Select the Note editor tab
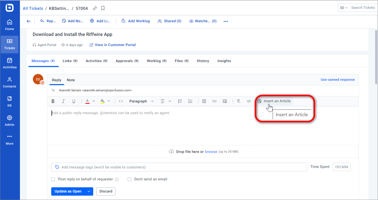This screenshot has width=378, height=200. 71,80
